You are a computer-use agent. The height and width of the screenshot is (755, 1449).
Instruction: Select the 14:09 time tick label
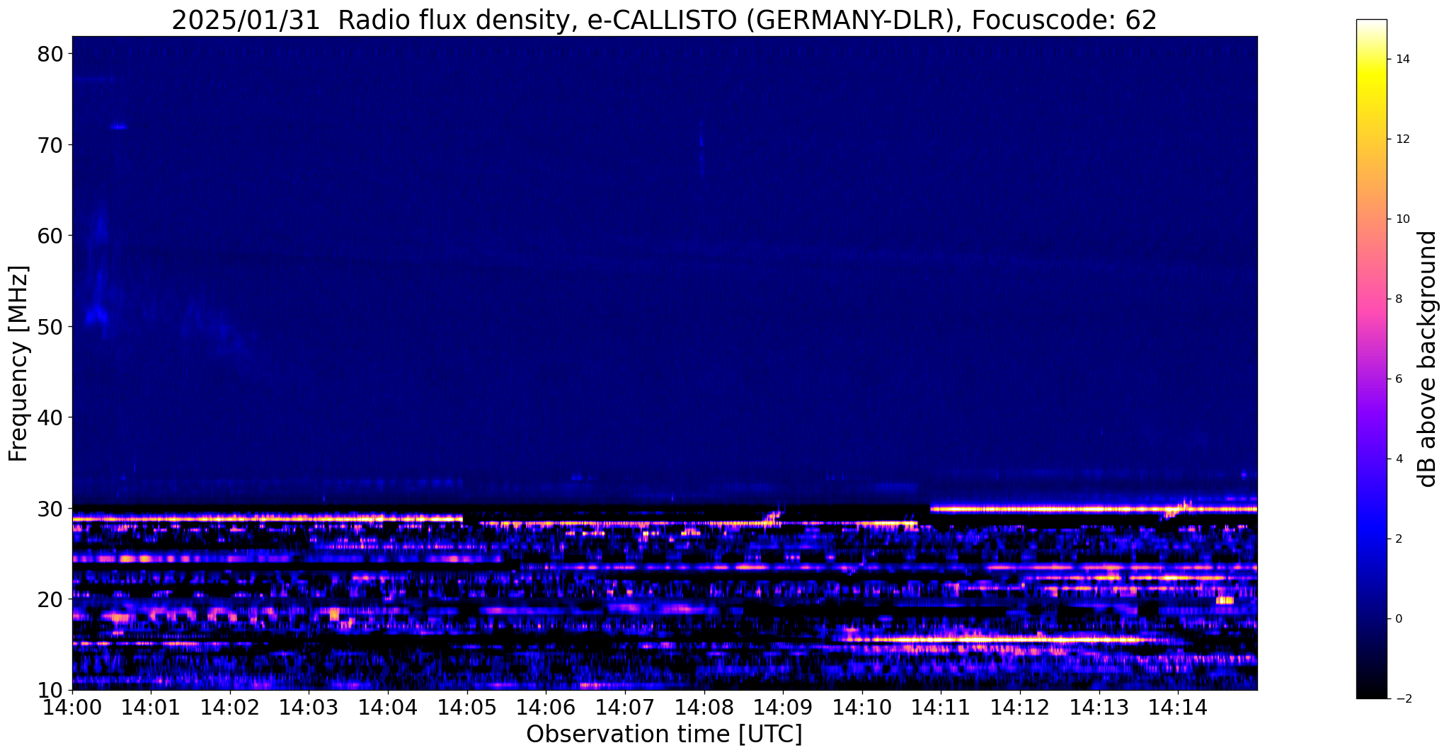click(783, 708)
